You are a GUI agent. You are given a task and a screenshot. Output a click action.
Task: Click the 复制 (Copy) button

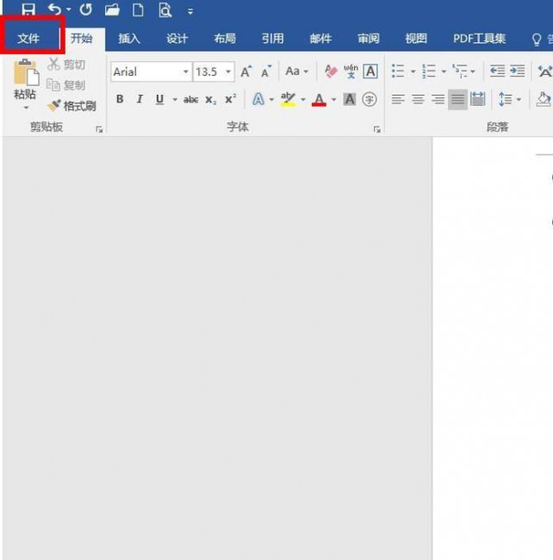point(66,85)
